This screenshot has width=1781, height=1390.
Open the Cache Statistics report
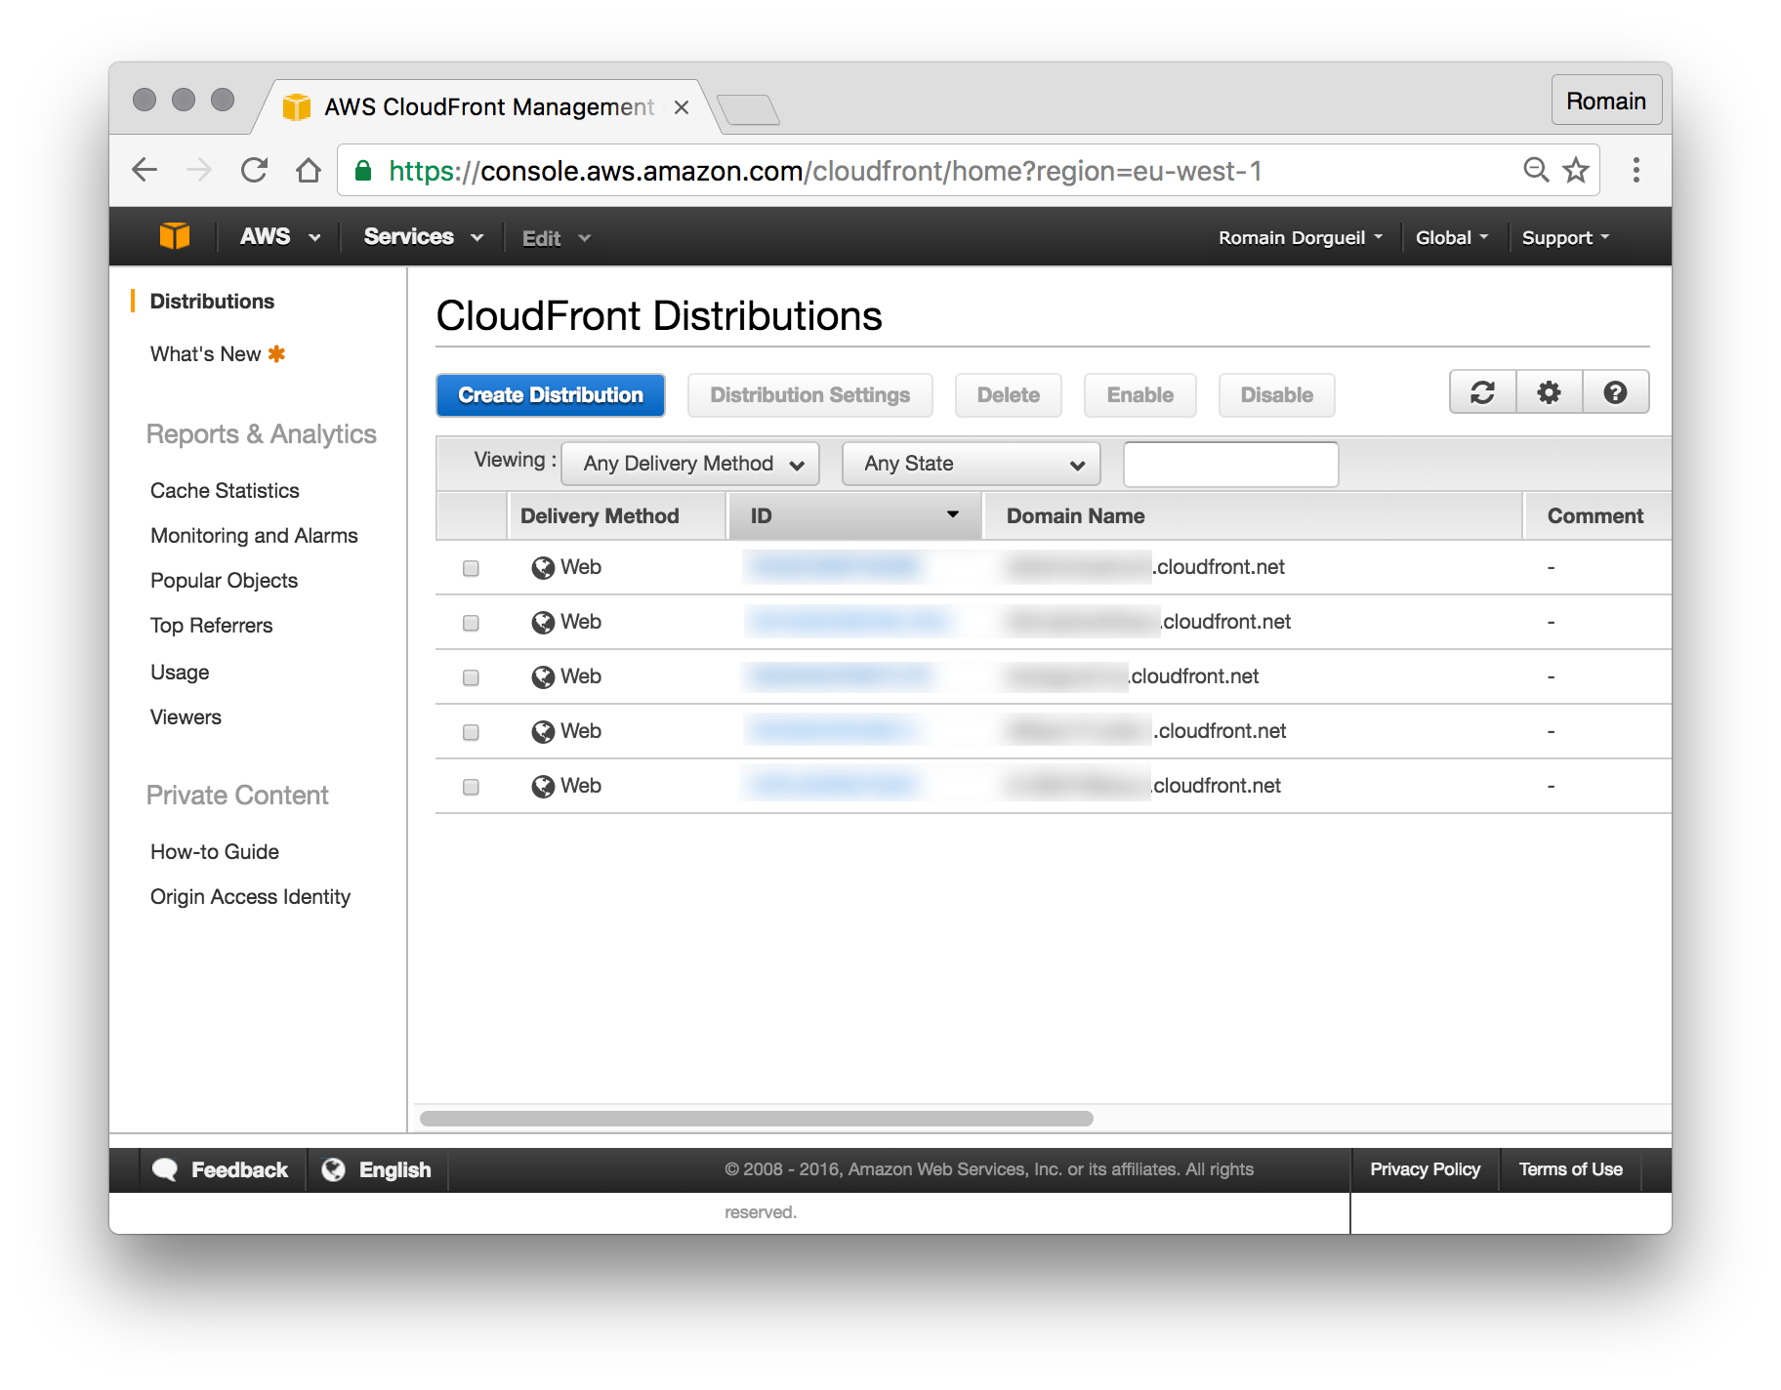pyautogui.click(x=224, y=490)
